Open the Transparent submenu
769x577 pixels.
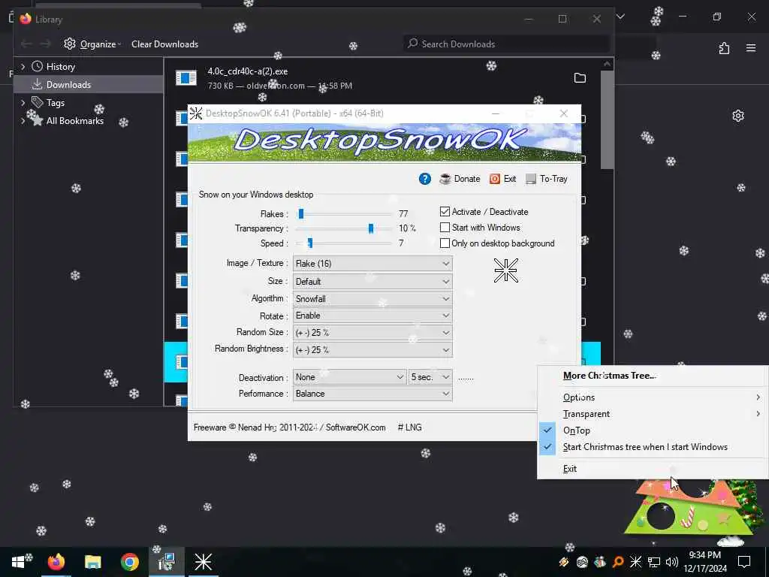pyautogui.click(x=653, y=414)
